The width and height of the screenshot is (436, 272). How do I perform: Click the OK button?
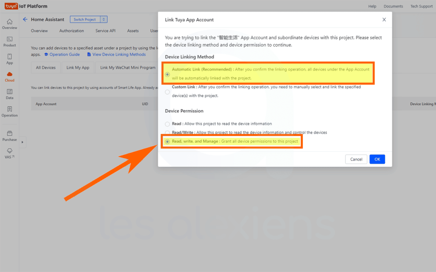pos(377,159)
